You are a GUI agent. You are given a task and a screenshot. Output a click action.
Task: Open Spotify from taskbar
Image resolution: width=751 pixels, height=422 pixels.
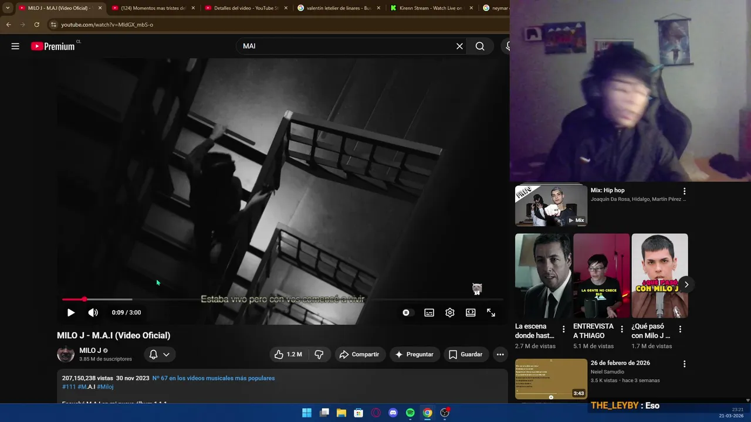point(410,413)
